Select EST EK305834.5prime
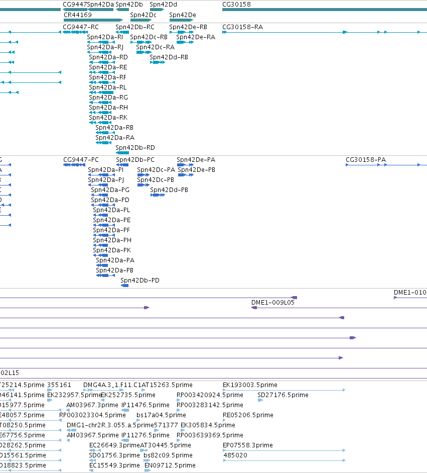 click(x=208, y=425)
